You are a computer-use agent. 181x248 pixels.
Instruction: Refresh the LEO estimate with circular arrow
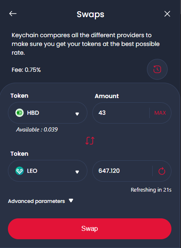(x=162, y=171)
